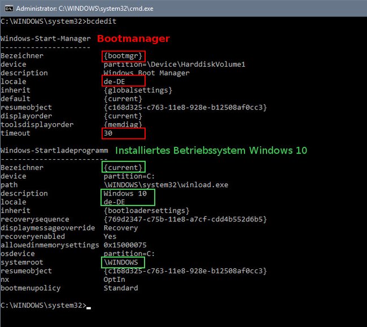Viewport: 367px width, 327px height.
Task: Select the '\WINDOWS' systemroot value
Action: tap(121, 263)
